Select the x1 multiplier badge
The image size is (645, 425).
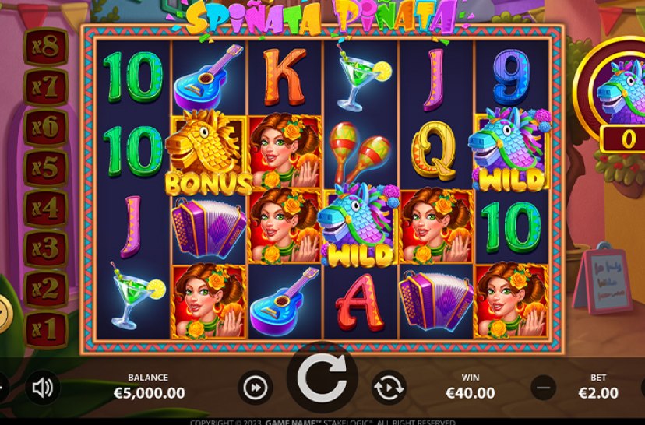pyautogui.click(x=46, y=329)
